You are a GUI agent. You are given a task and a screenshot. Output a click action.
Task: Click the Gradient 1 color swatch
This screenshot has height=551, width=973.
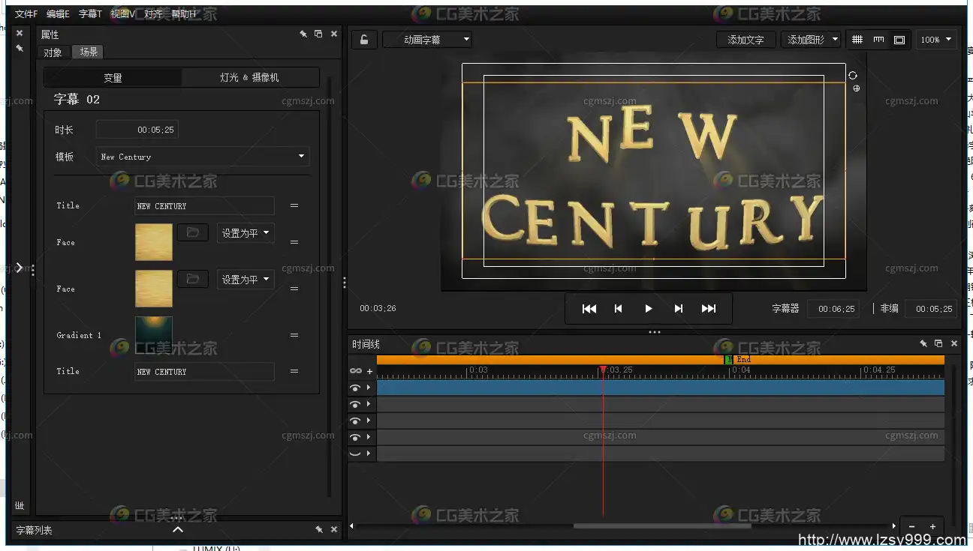153,335
